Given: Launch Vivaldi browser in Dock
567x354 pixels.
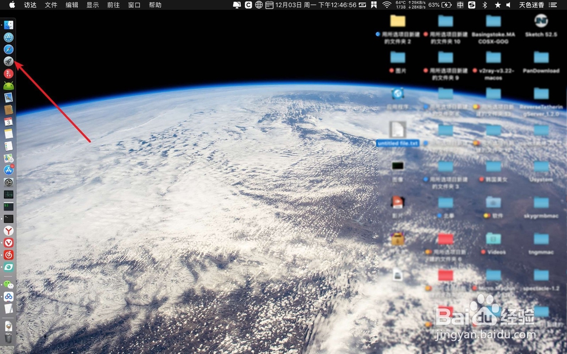Looking at the screenshot, I should click(x=9, y=243).
